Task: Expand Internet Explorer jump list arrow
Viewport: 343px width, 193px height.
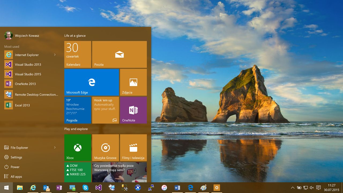Action: pos(55,55)
